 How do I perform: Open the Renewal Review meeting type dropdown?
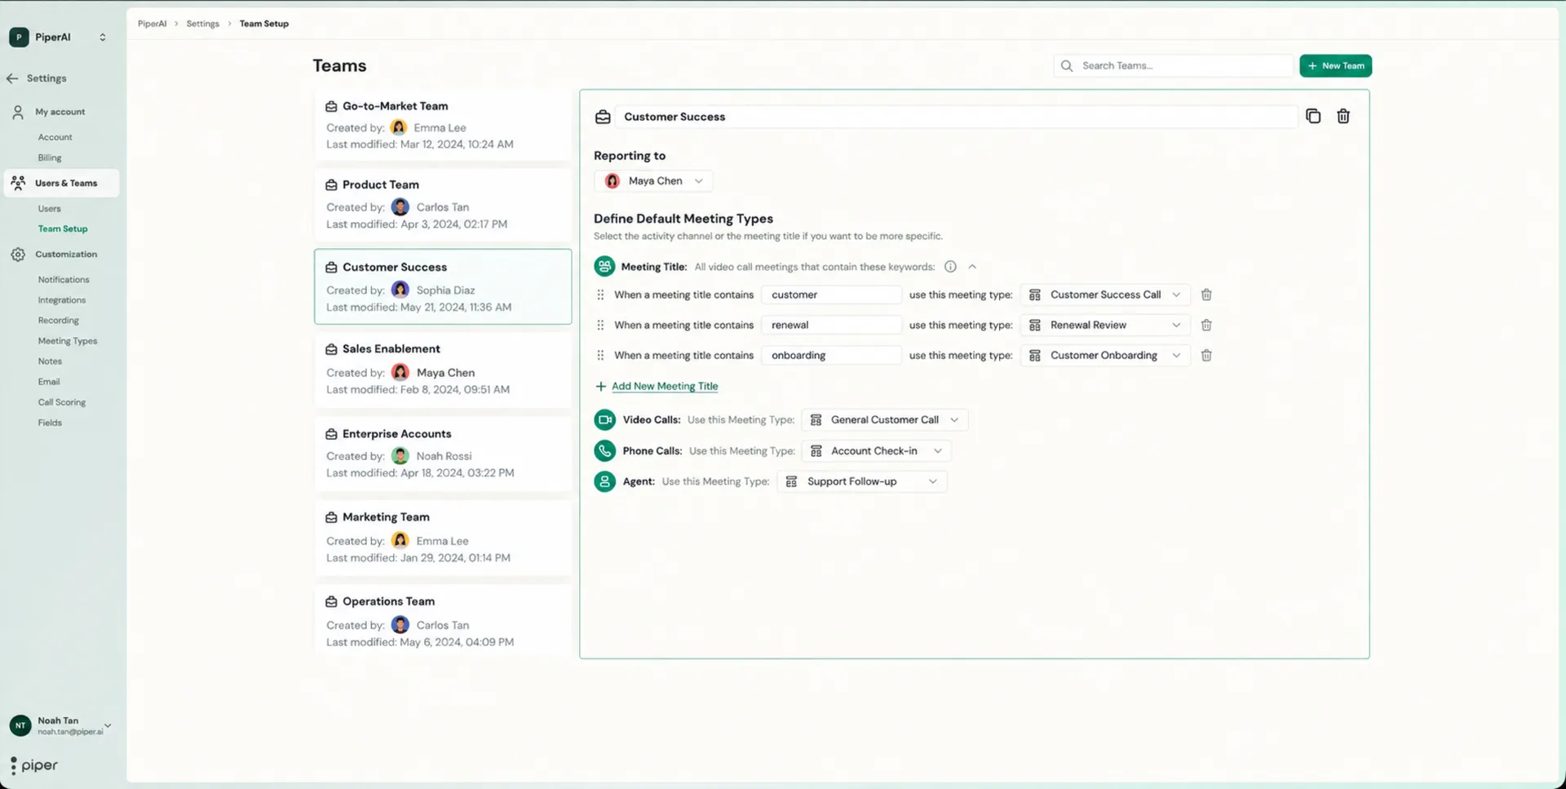[x=1105, y=325]
